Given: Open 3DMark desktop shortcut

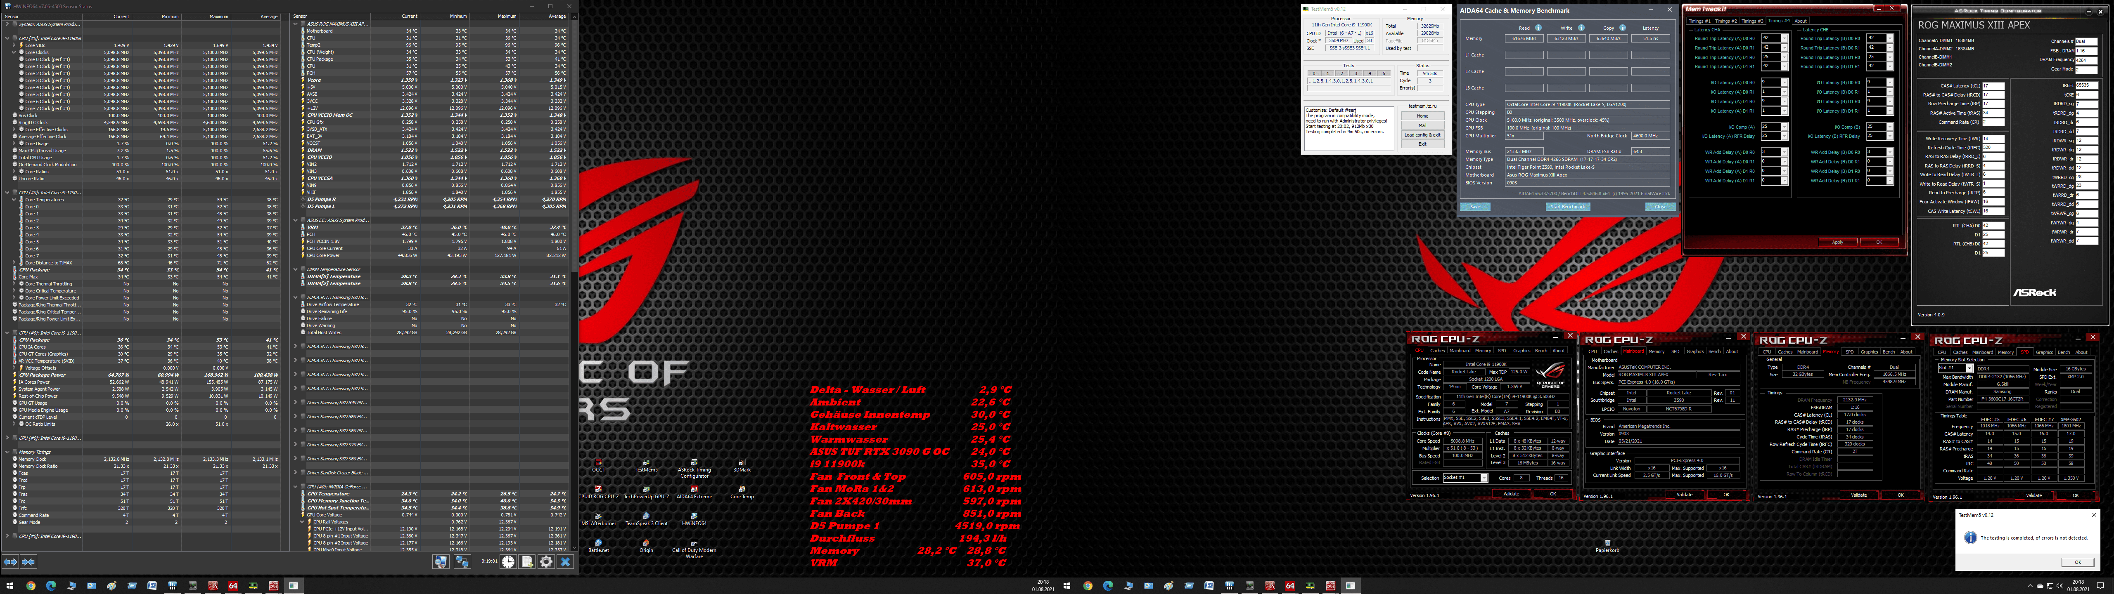Looking at the screenshot, I should (743, 465).
